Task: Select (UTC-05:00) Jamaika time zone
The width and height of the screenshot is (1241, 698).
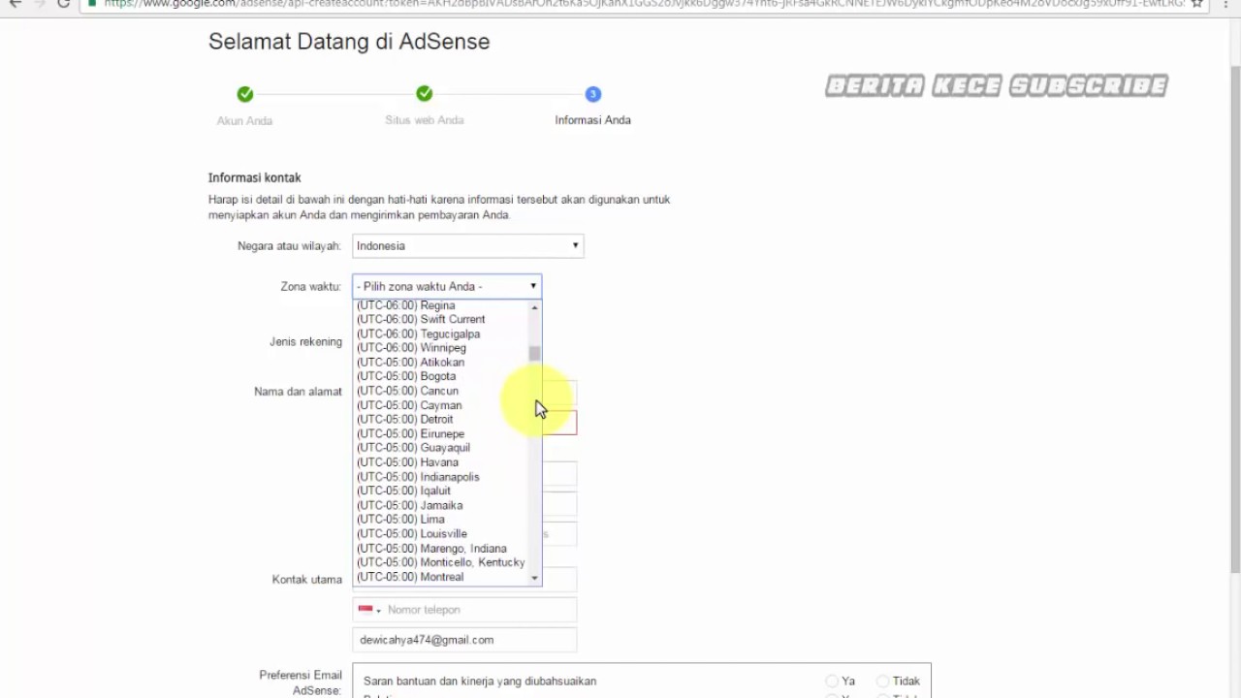Action: click(440, 505)
